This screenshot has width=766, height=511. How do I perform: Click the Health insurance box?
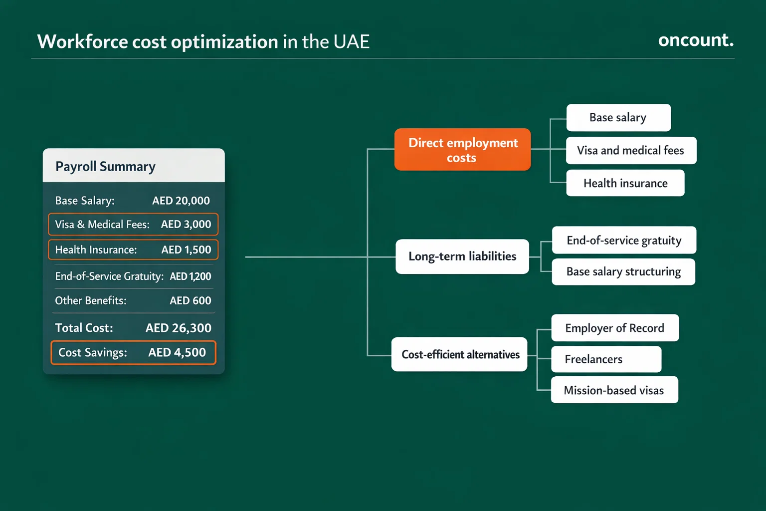point(625,183)
